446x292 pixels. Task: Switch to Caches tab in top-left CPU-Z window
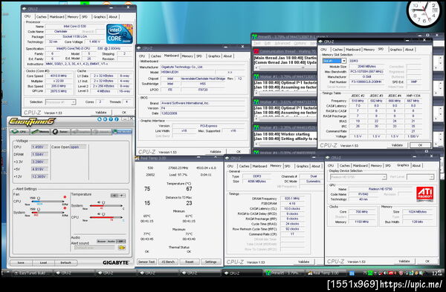pyautogui.click(x=42, y=17)
